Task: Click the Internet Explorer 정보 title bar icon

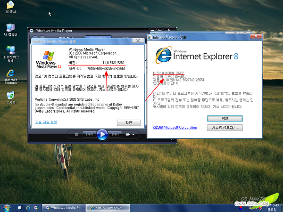Action: tap(150, 37)
